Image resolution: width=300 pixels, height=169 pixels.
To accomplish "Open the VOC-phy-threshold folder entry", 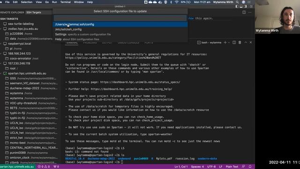I will 31,103.
